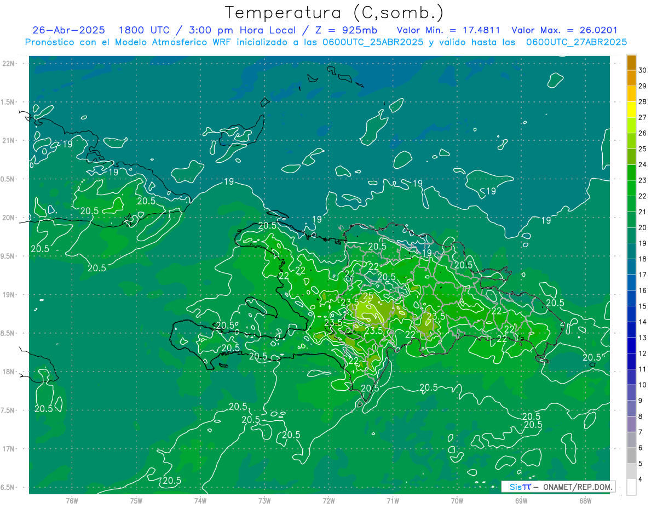
Task: Click the color scale label "14"
Action: coord(642,322)
